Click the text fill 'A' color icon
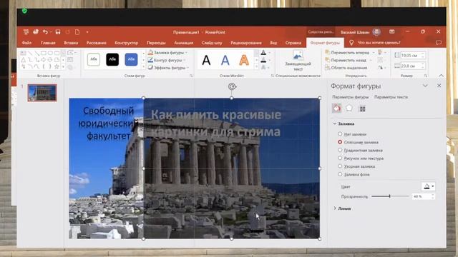458x257 pixels. tap(263, 53)
